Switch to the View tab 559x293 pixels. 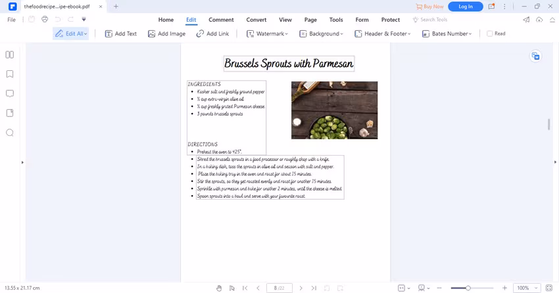click(x=285, y=20)
